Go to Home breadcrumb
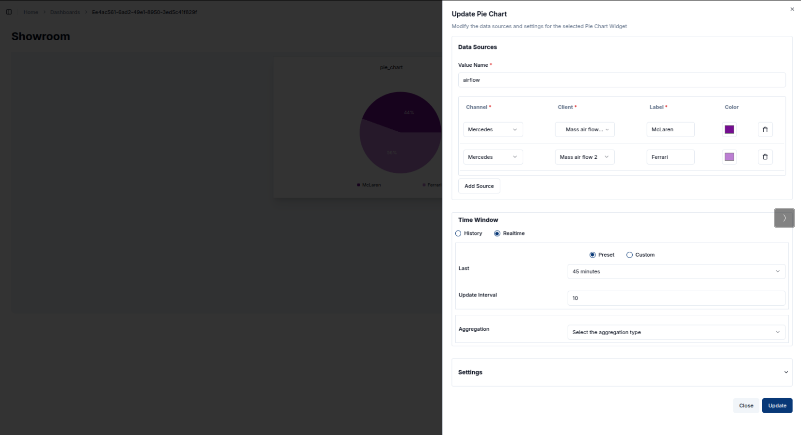801x435 pixels. [31, 12]
